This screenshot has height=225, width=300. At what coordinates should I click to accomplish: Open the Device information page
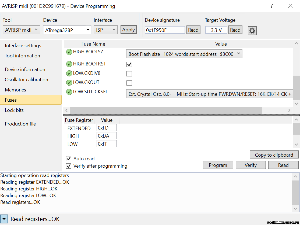[25, 69]
